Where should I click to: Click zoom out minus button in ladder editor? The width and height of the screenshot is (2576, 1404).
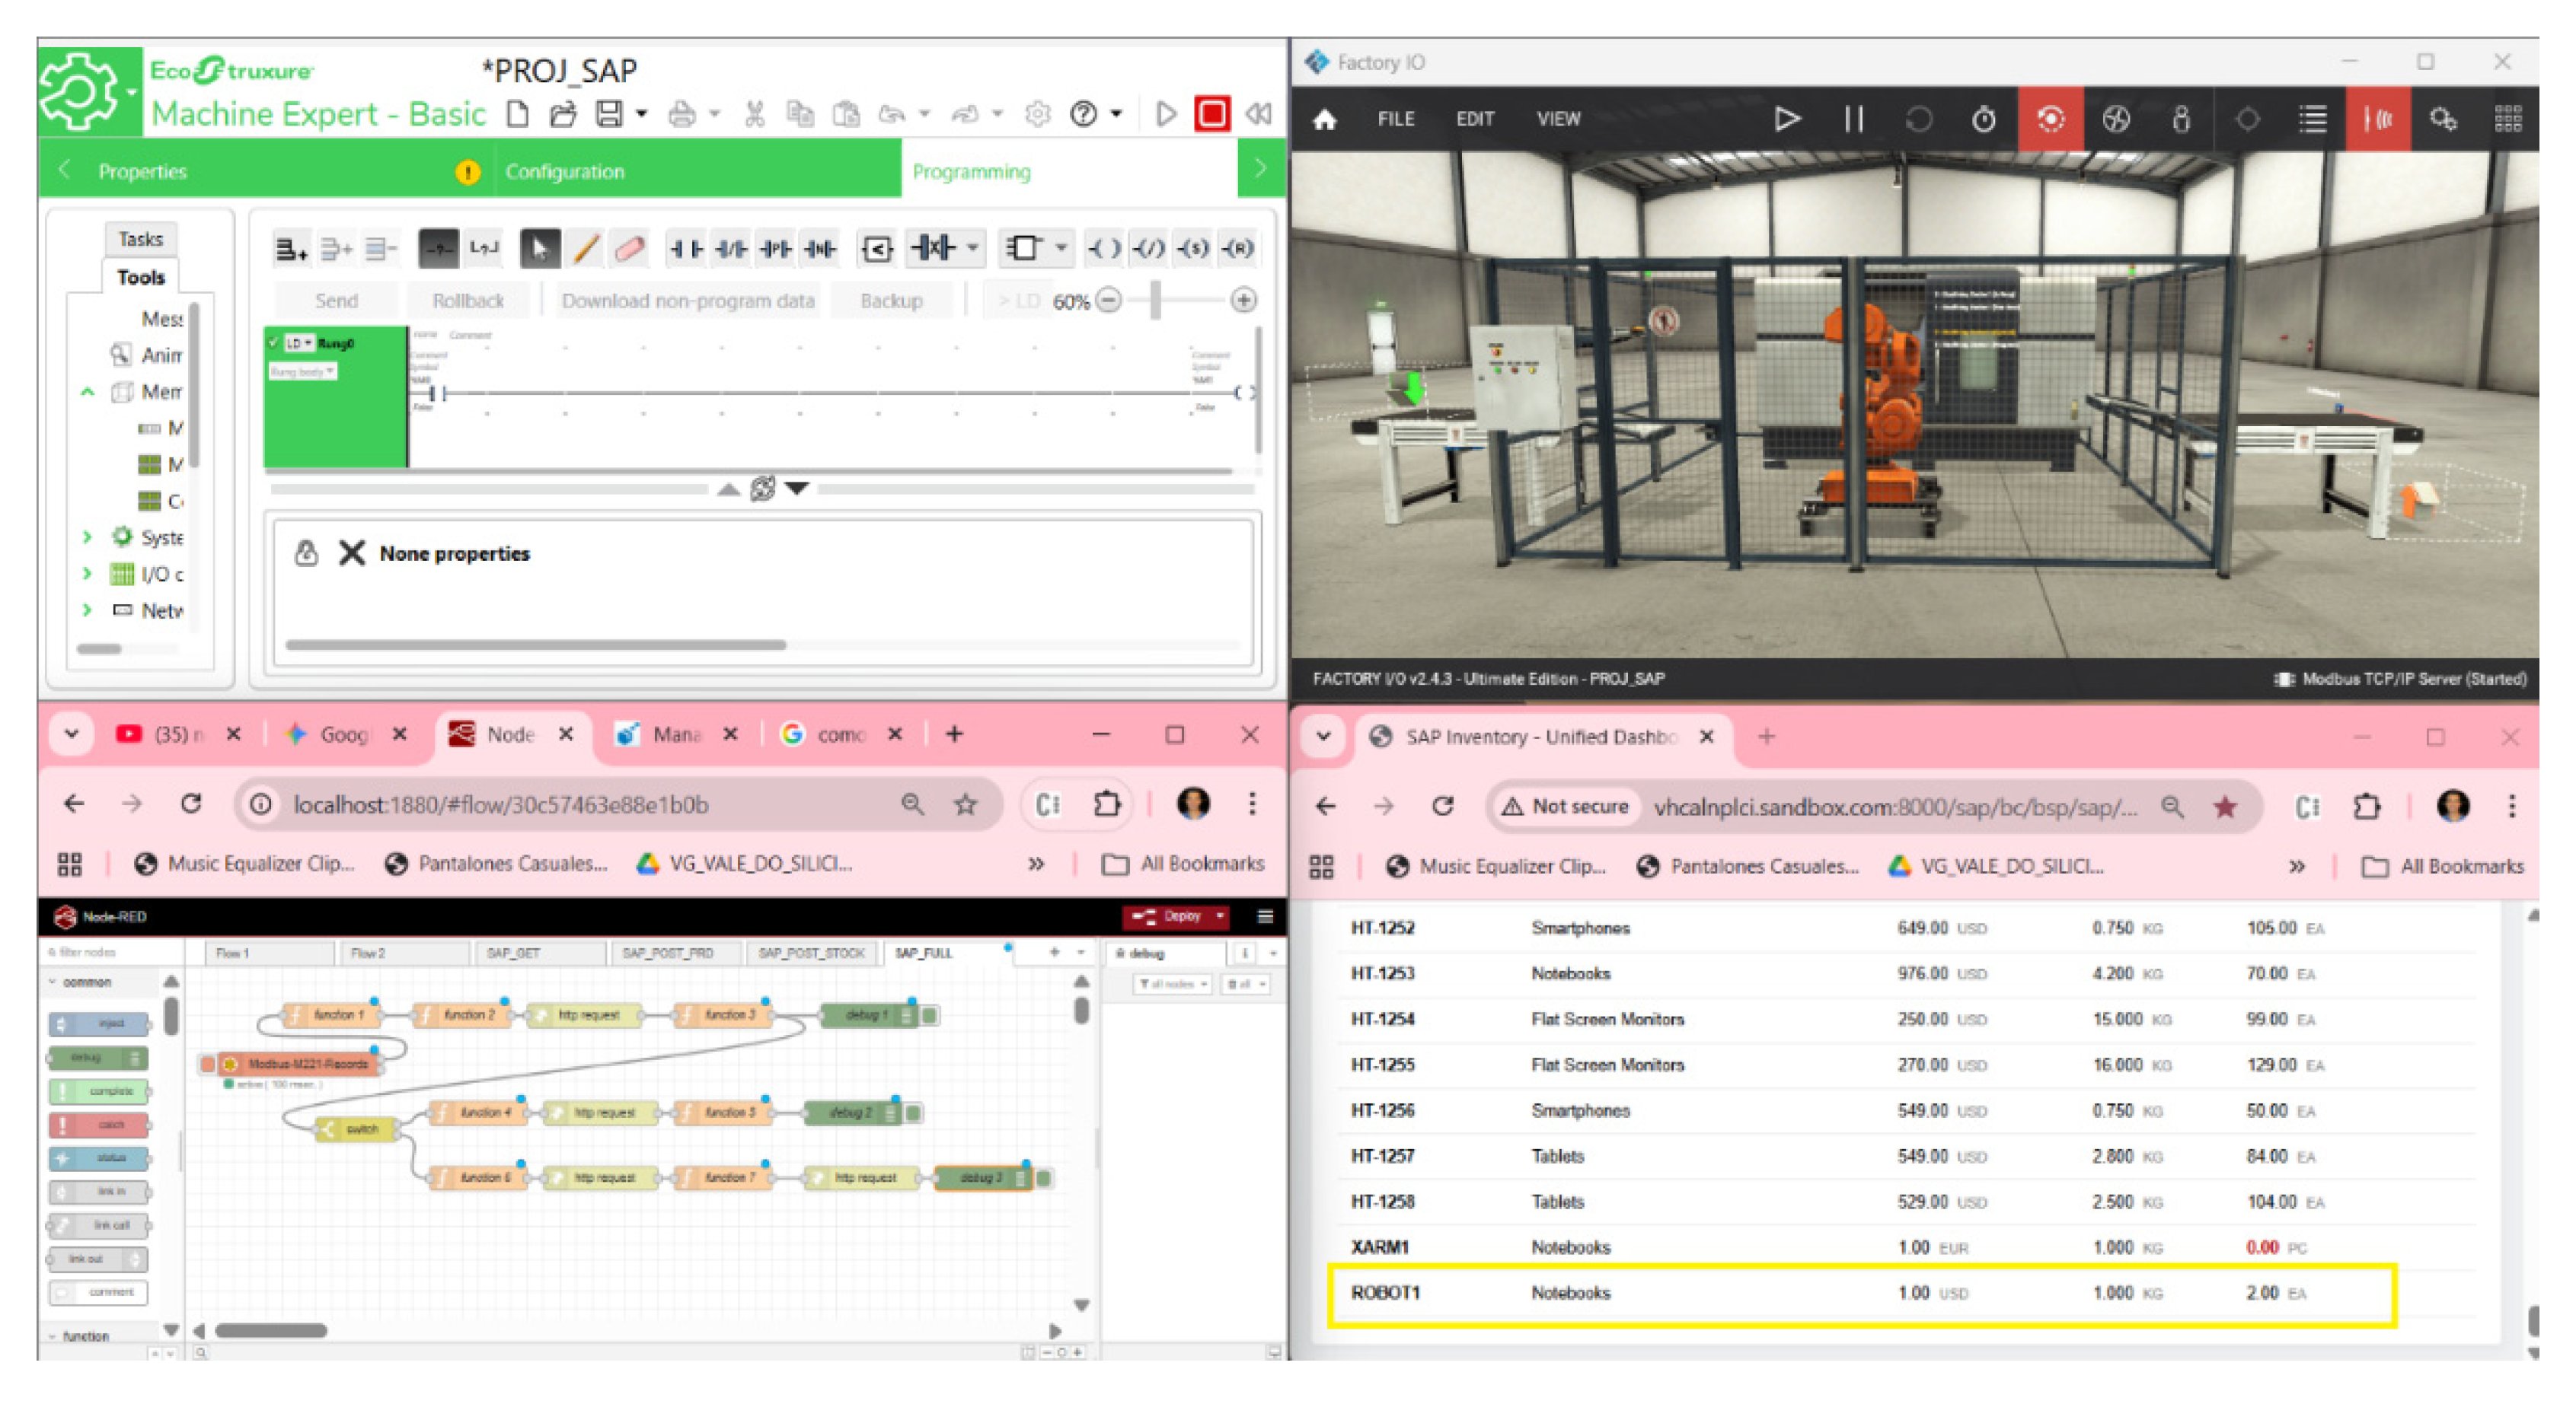1109,300
